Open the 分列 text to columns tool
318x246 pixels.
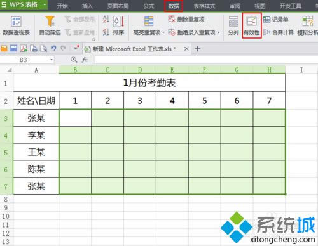point(233,25)
